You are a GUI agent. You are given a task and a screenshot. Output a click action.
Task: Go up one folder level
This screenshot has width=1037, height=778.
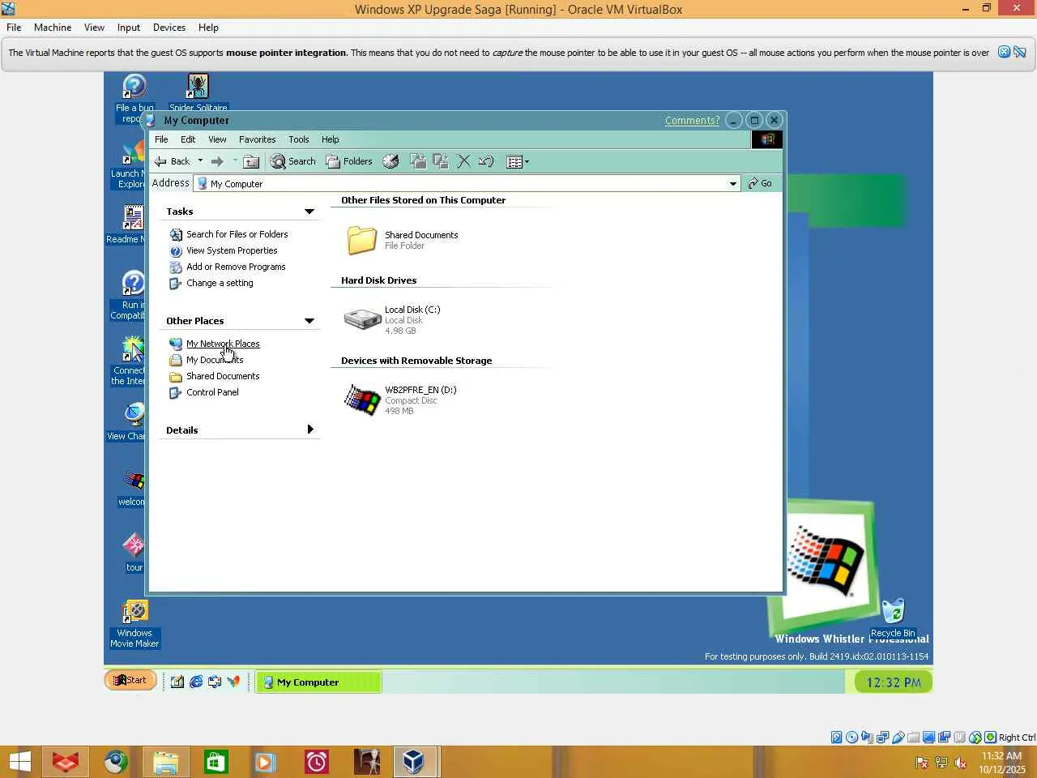click(x=251, y=161)
